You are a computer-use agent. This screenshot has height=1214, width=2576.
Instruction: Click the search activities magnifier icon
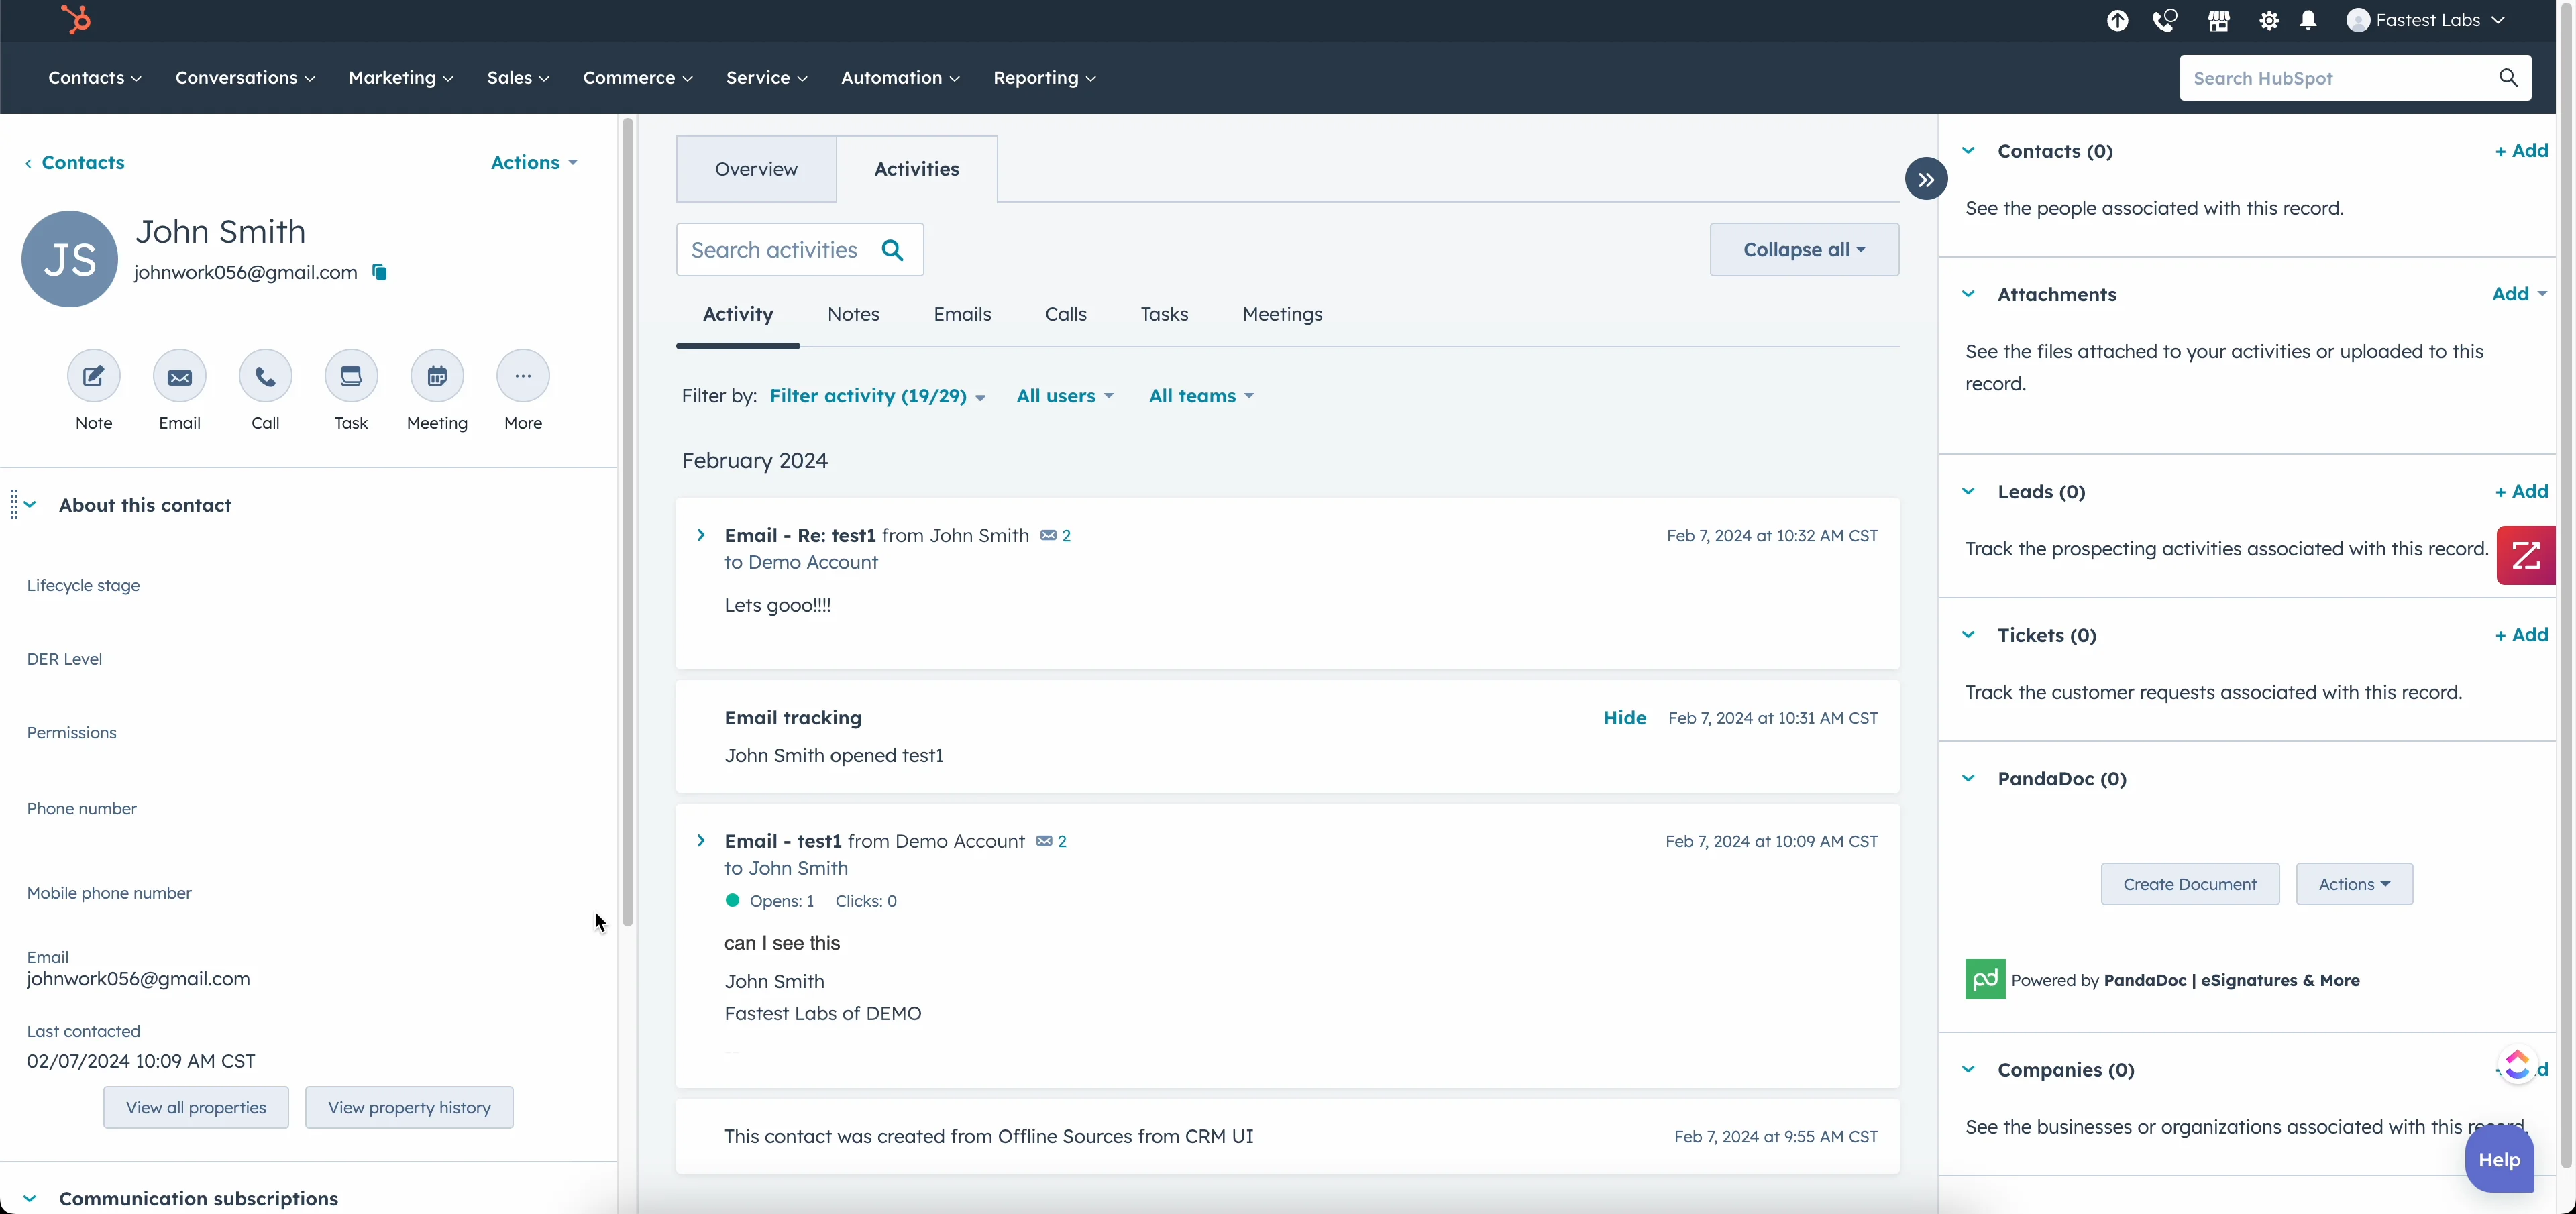click(x=893, y=250)
